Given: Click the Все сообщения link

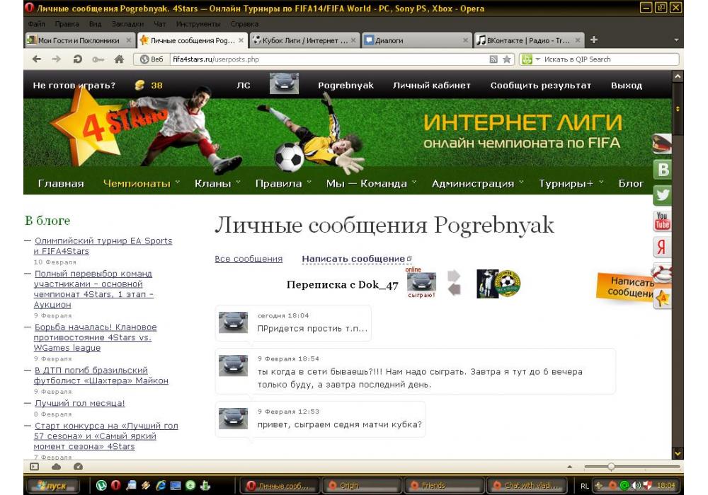Looking at the screenshot, I should (x=249, y=259).
